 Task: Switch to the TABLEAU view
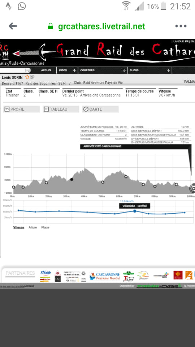[x=61, y=109]
